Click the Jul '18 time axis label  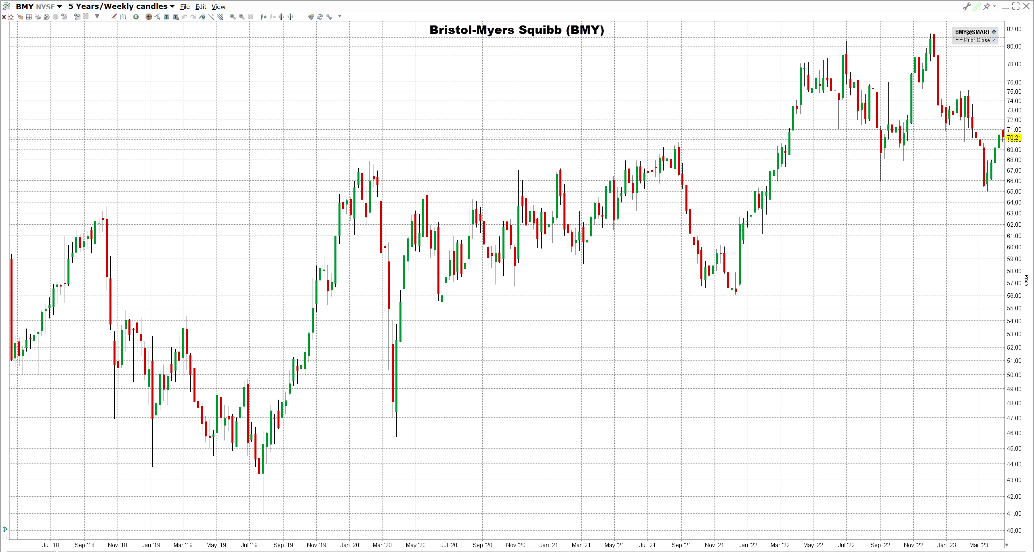click(x=50, y=545)
